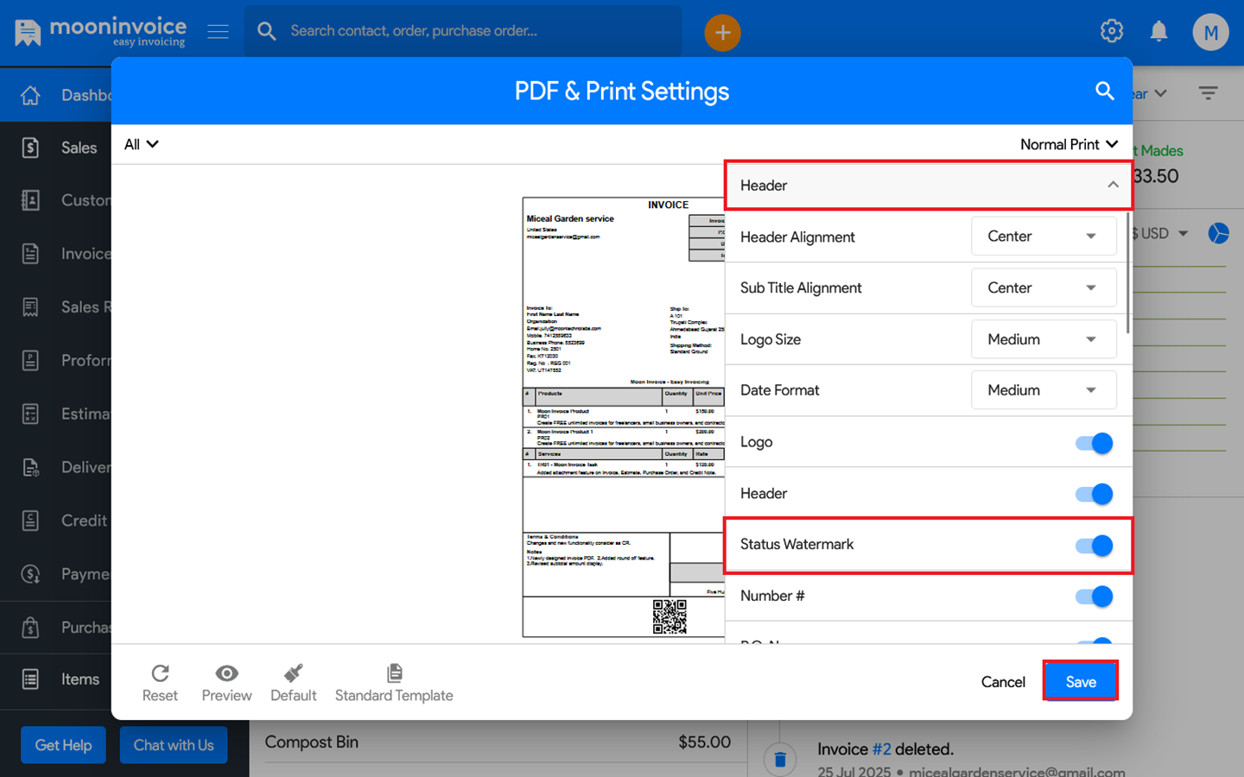The image size is (1244, 777).
Task: Toggle the hamburger menu icon
Action: [218, 32]
